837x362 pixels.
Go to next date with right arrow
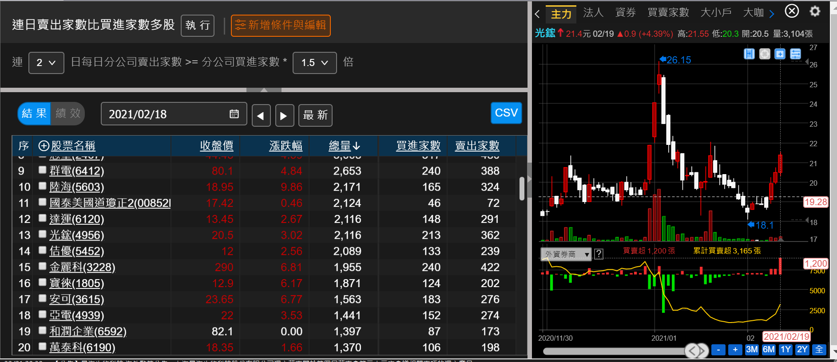click(x=284, y=116)
